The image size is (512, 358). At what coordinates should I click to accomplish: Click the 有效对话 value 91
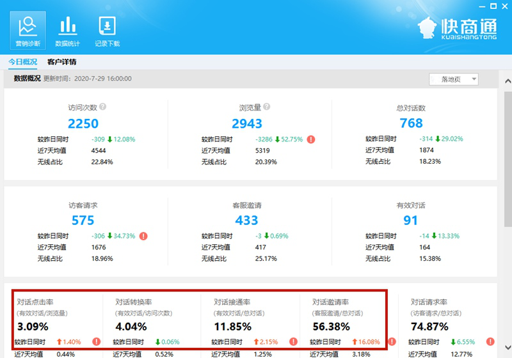411,221
